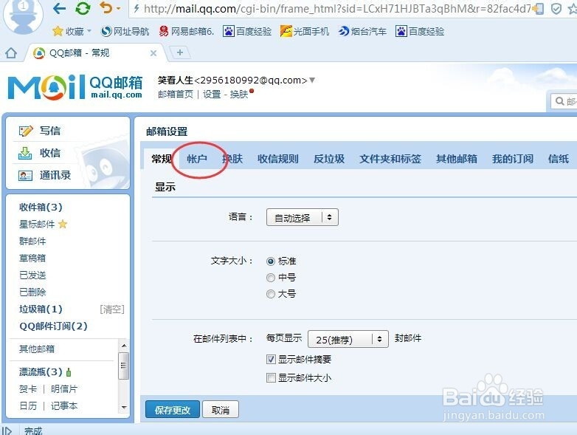This screenshot has width=577, height=435.
Task: Open the 25(推荐) per-page dropdown
Action: coord(348,339)
